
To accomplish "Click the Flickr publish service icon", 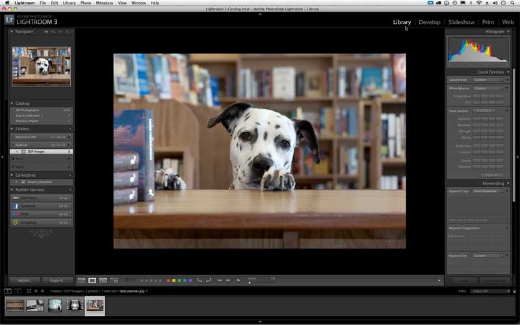I will click(15, 214).
